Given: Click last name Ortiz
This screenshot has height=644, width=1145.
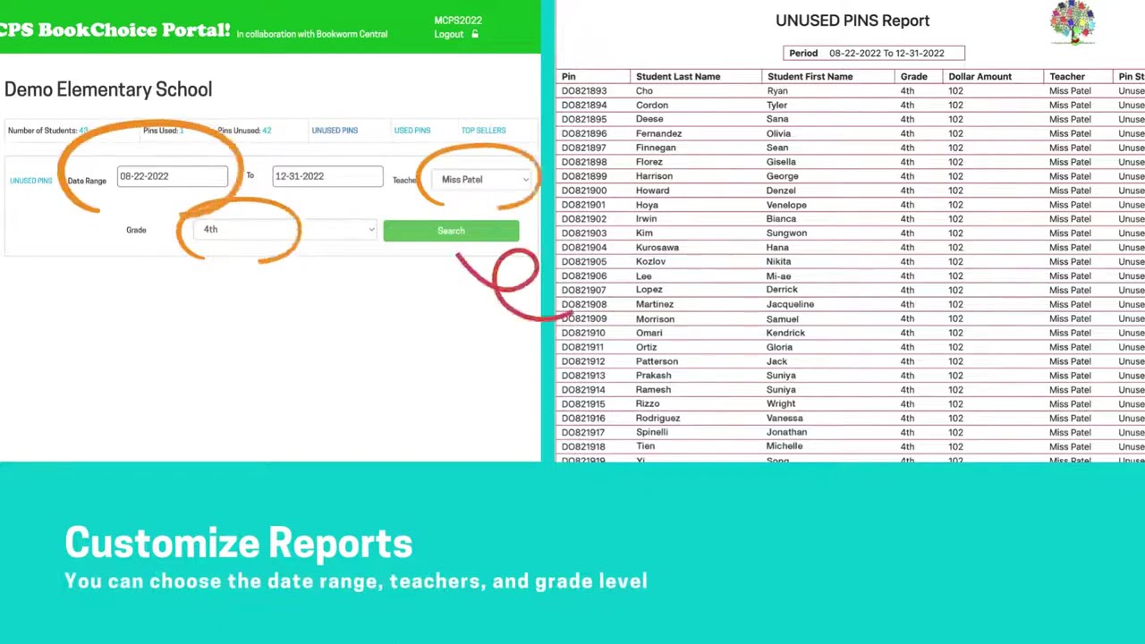Looking at the screenshot, I should (646, 347).
